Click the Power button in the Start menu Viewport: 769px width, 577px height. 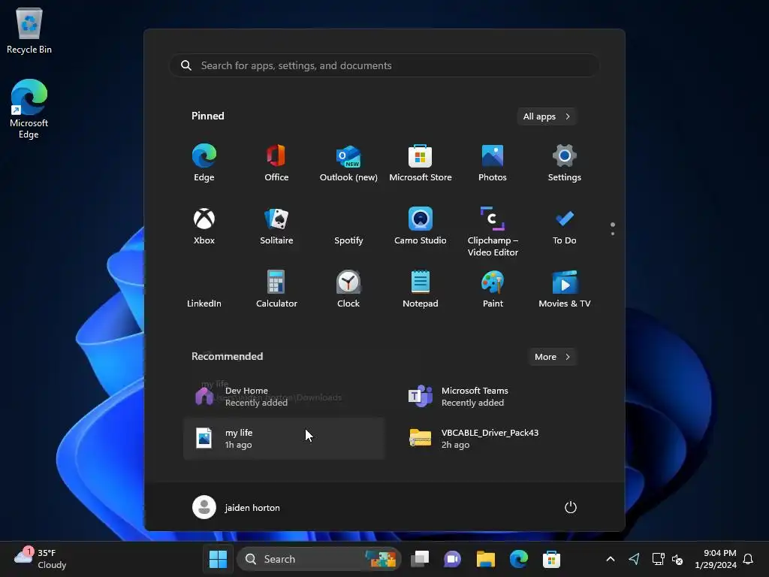coord(571,507)
